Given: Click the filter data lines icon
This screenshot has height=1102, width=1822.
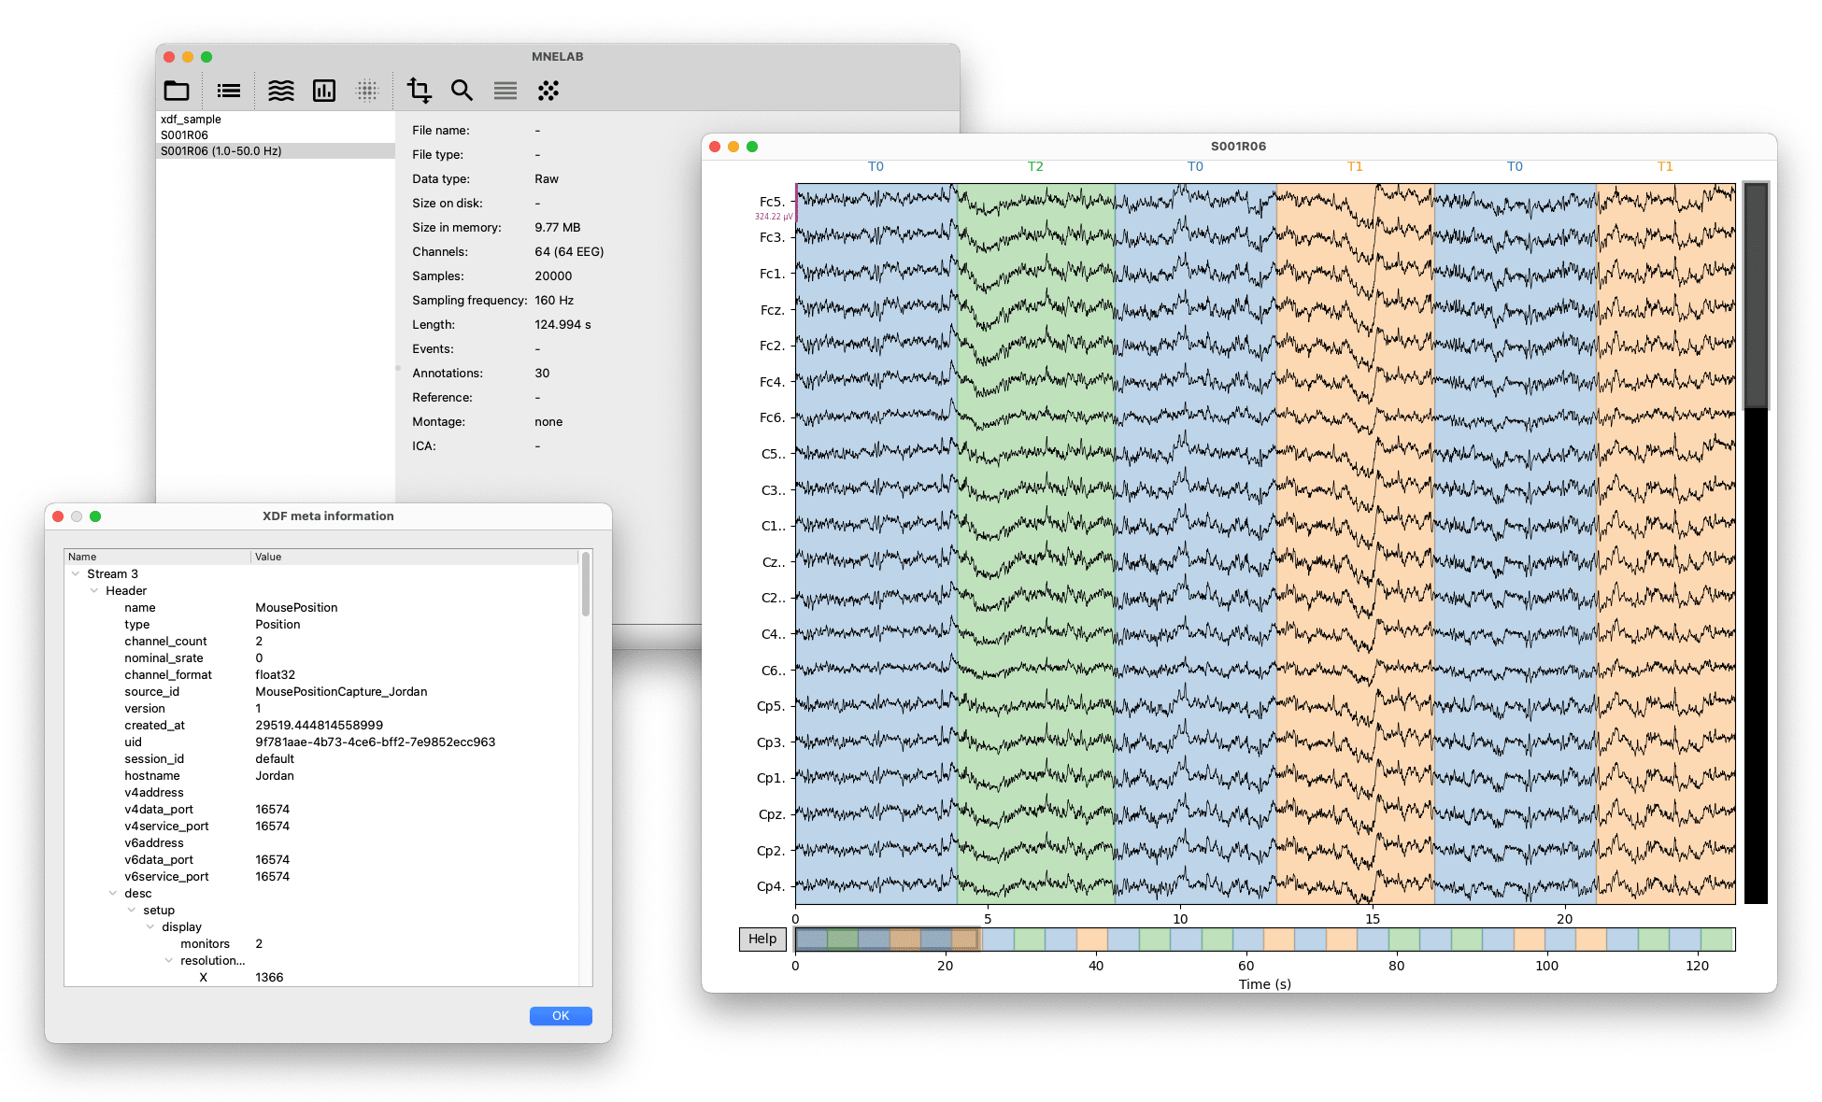Looking at the screenshot, I should [505, 91].
